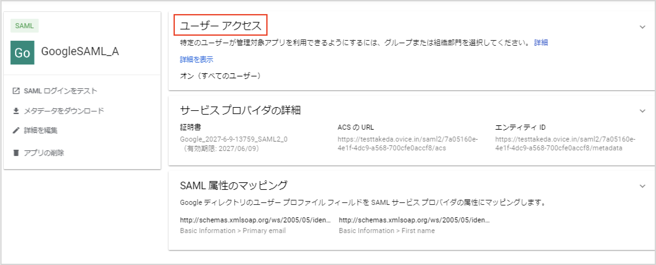Click Basic Information > First name mapping
The width and height of the screenshot is (656, 265).
(x=387, y=231)
